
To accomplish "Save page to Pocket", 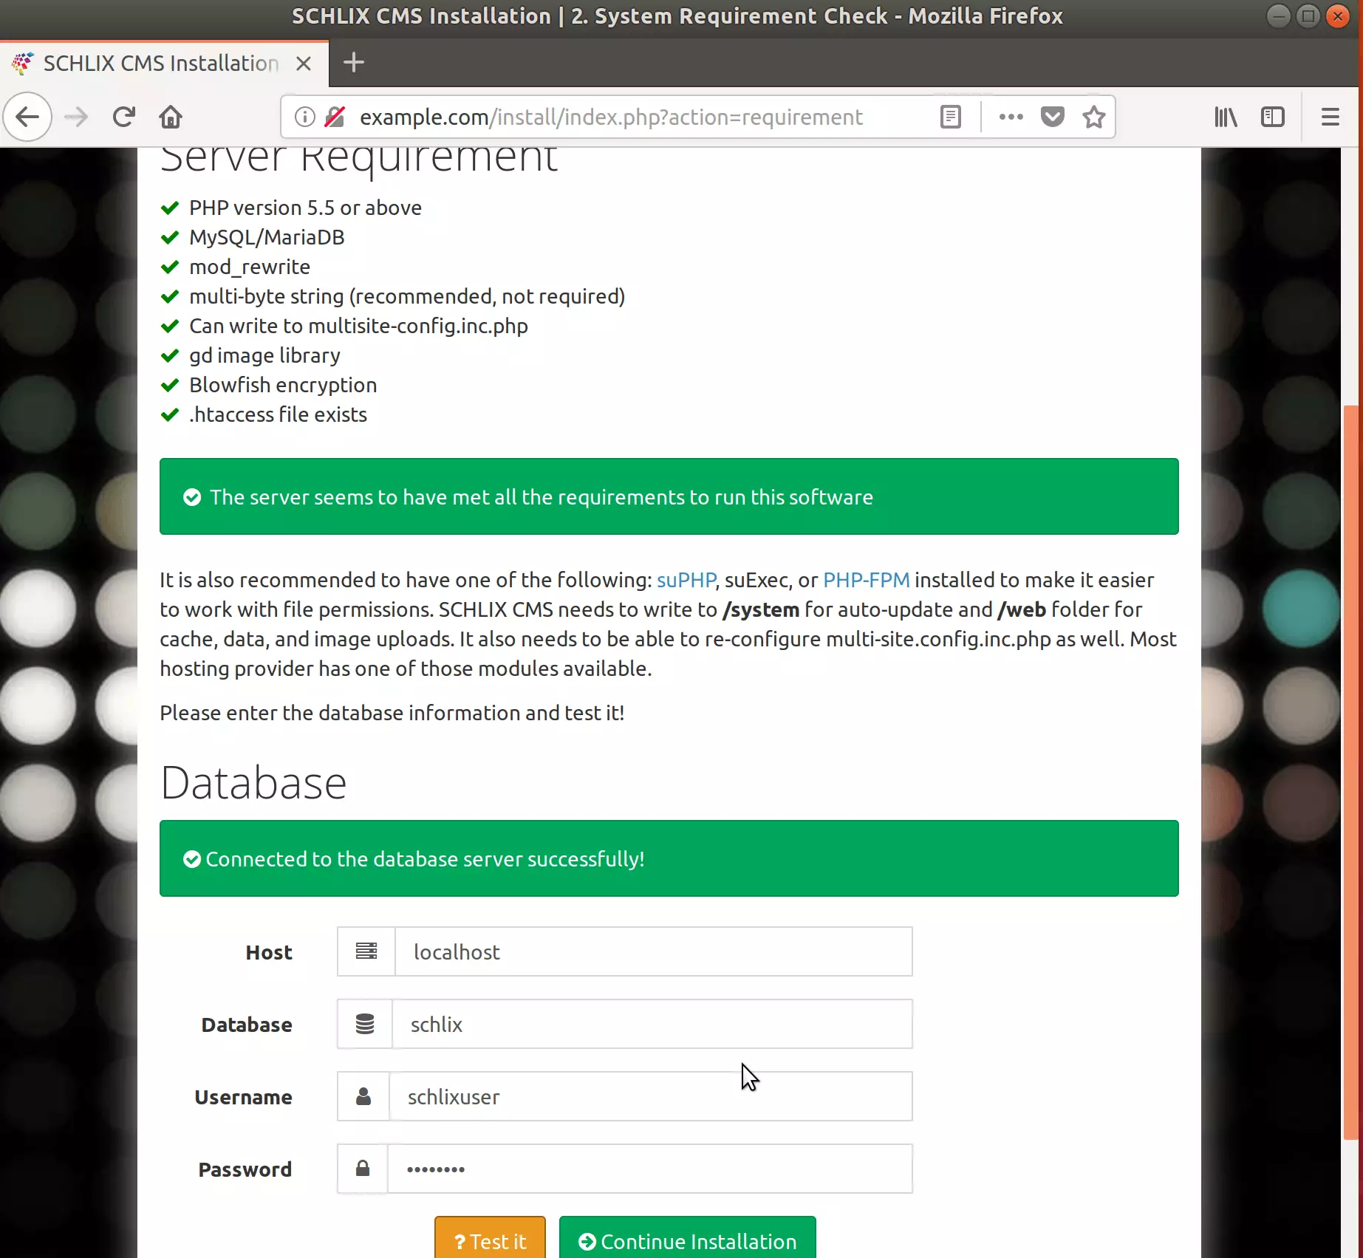I will point(1052,117).
